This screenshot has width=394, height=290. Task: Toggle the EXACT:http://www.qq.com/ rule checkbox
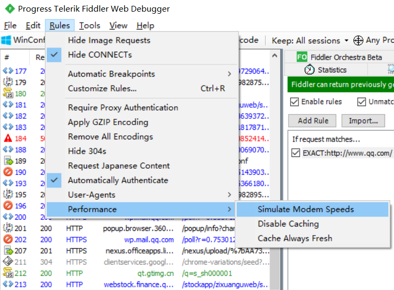pos(296,153)
